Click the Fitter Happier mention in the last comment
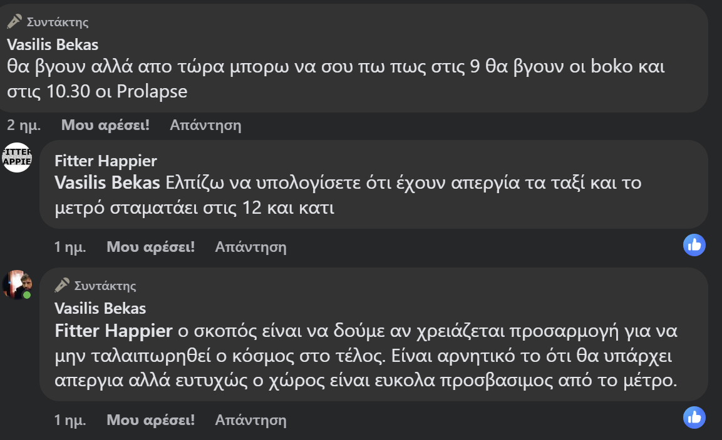The width and height of the screenshot is (722, 440). tap(113, 330)
